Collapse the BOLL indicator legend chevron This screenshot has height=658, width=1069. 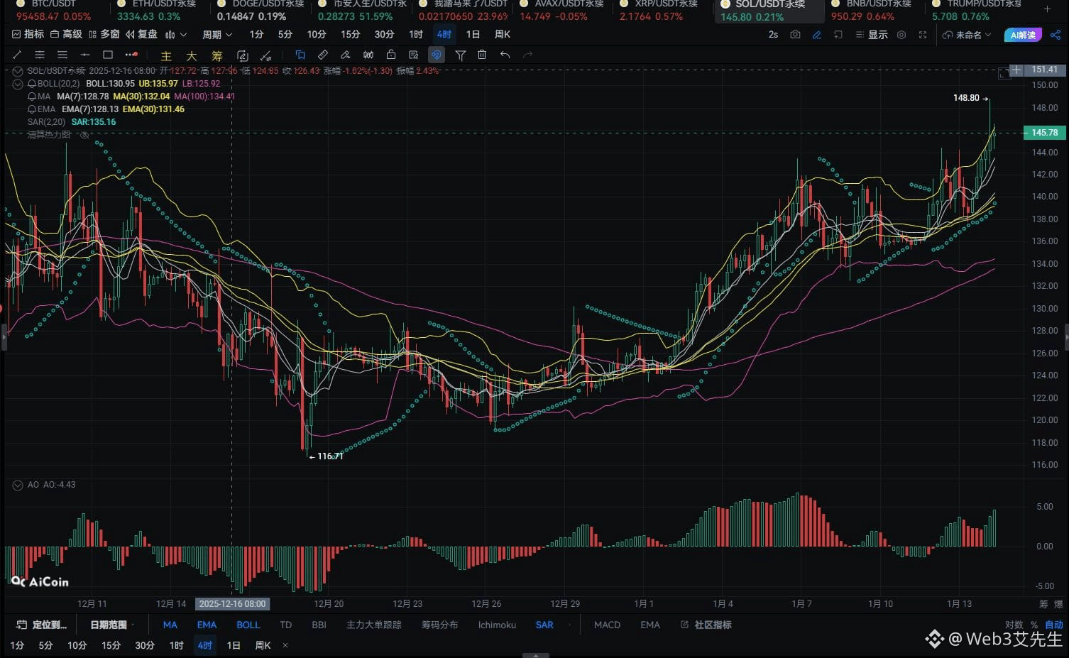coord(18,84)
